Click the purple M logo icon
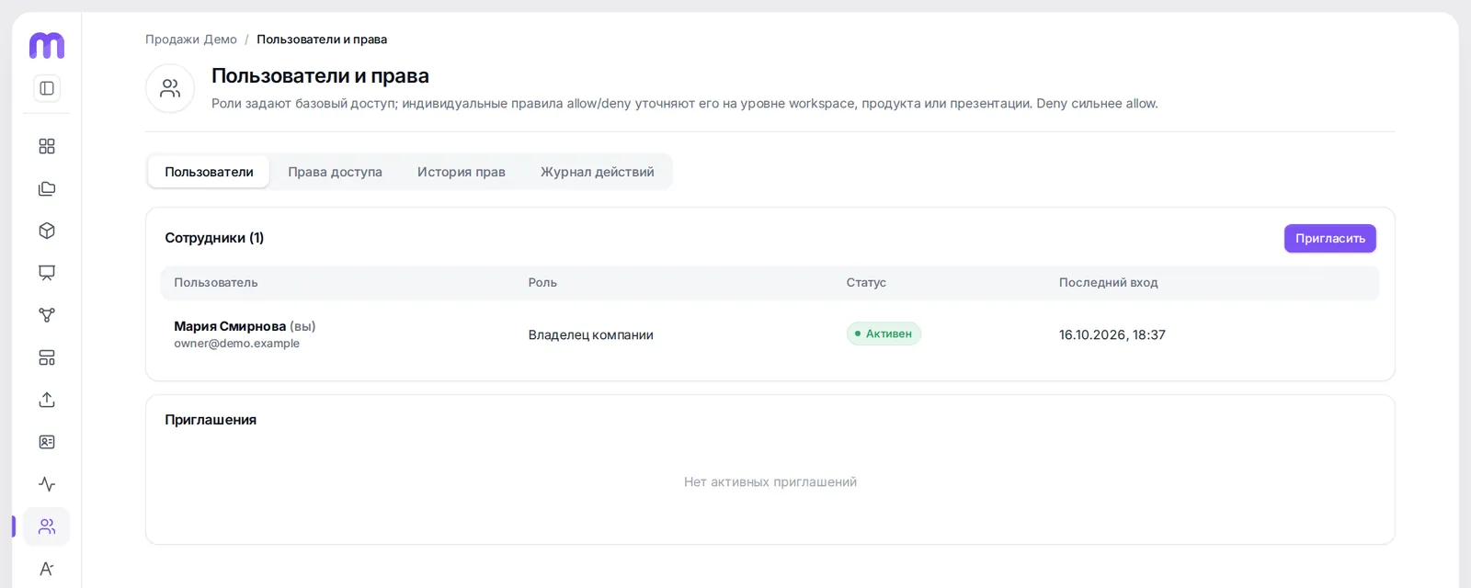 tap(47, 45)
